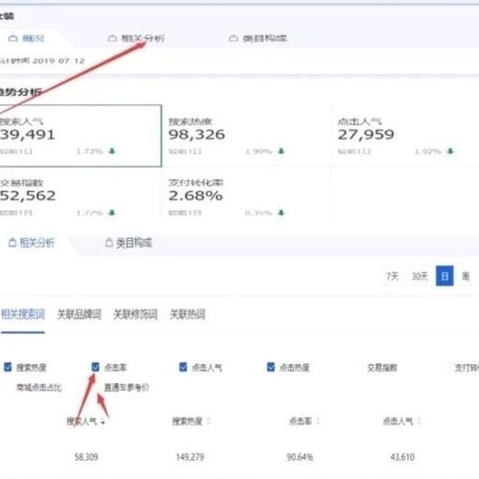Open the 关联品牌词 sub-tab
The image size is (479, 479).
[79, 314]
